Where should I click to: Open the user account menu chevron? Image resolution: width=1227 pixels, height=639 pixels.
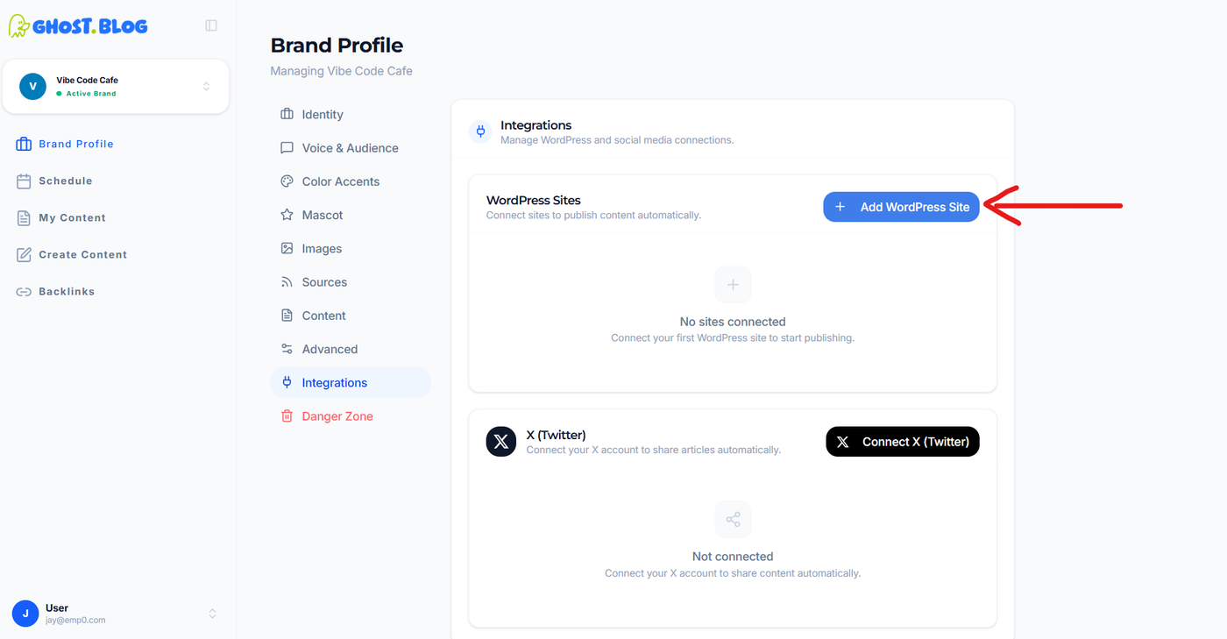[212, 614]
